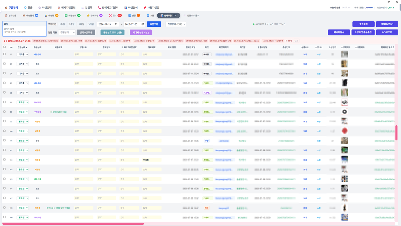Switch to the 배송준비 tab

pos(30,15)
